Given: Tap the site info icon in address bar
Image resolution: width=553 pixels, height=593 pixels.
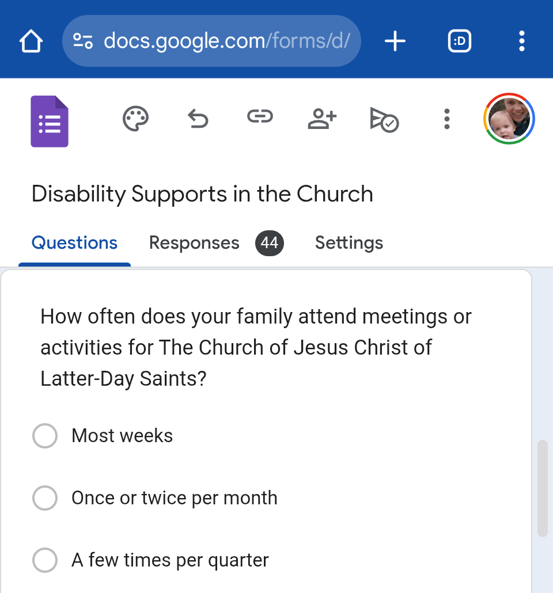Looking at the screenshot, I should click(83, 41).
